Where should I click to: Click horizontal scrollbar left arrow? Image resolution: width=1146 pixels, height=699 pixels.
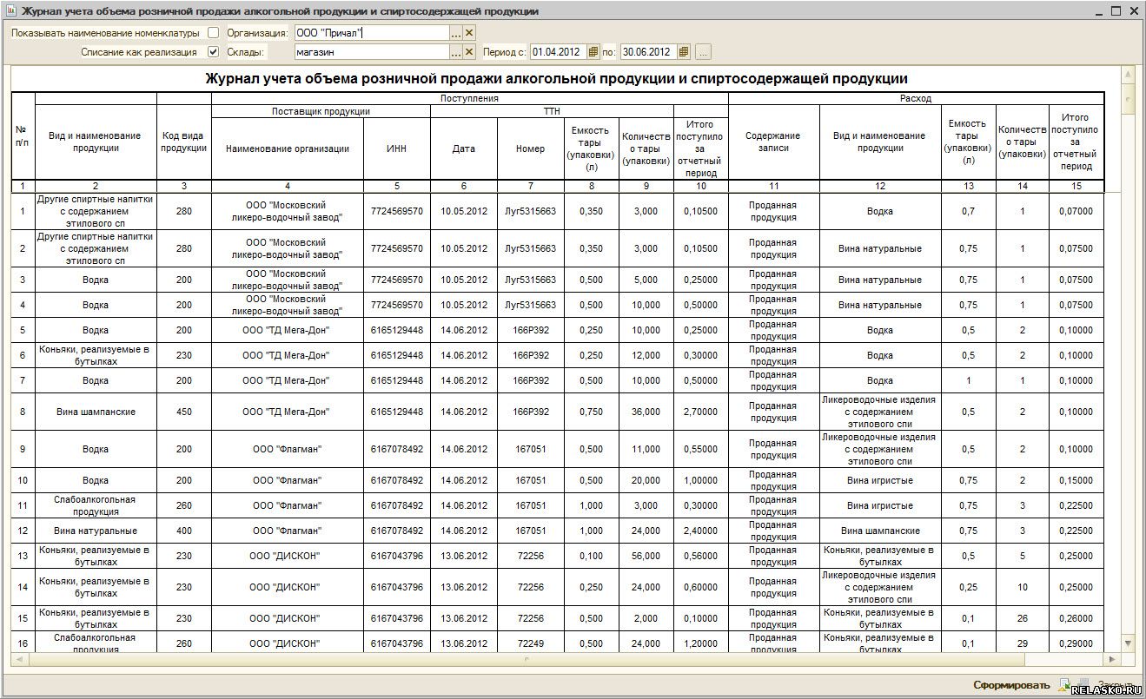pos(18,659)
